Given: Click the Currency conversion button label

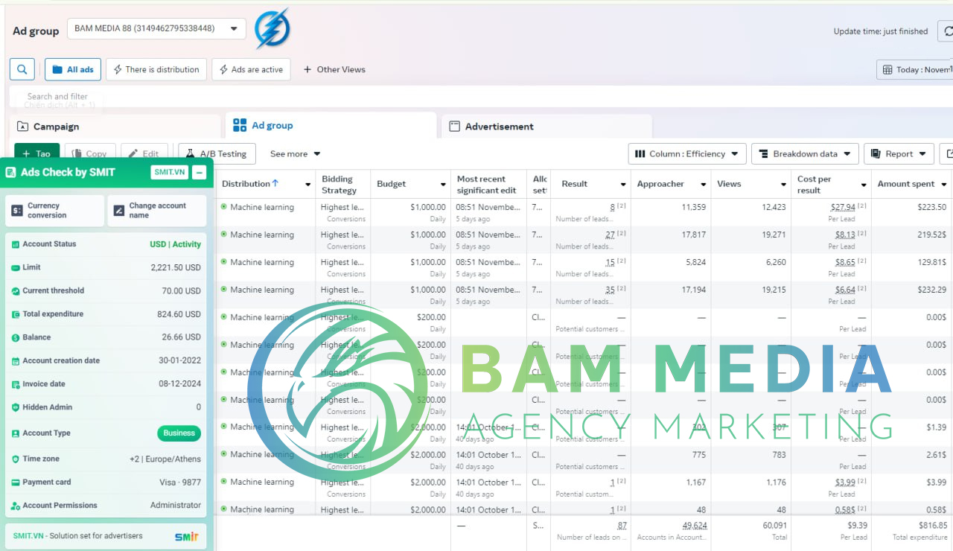Looking at the screenshot, I should (x=47, y=211).
